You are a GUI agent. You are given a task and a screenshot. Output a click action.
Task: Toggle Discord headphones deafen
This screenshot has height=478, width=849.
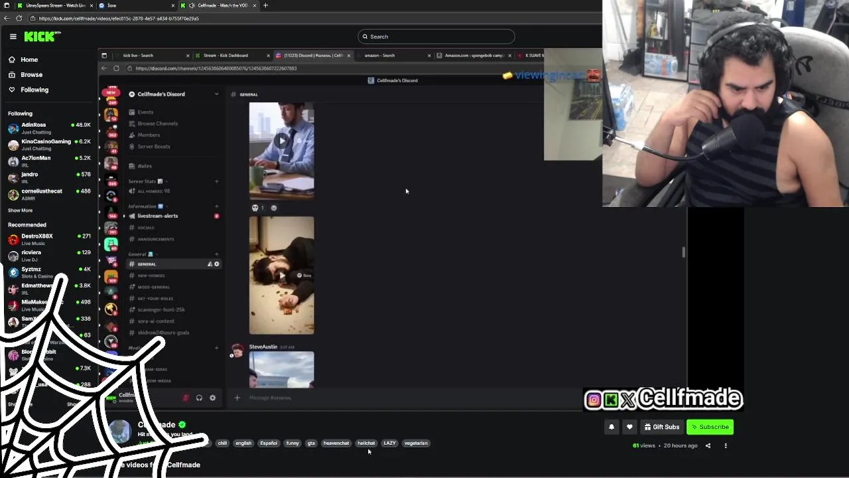click(199, 398)
